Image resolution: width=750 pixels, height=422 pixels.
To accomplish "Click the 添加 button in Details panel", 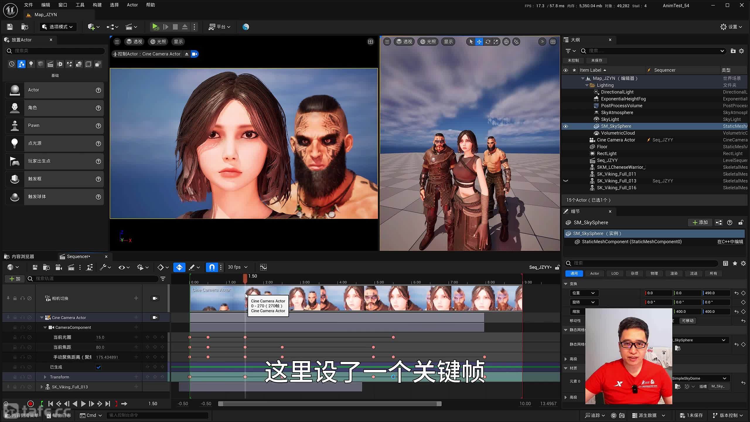I will pyautogui.click(x=700, y=223).
